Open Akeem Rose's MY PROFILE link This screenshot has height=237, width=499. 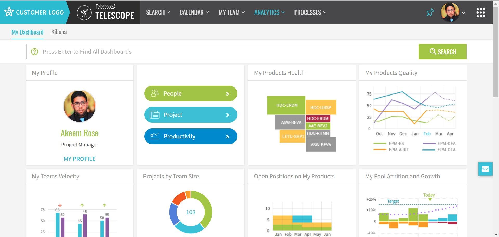click(80, 159)
